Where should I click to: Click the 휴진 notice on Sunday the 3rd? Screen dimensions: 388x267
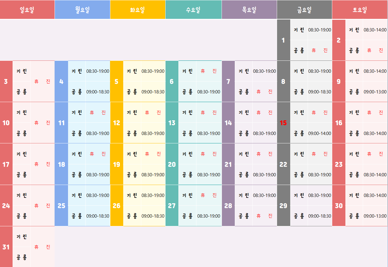point(42,81)
